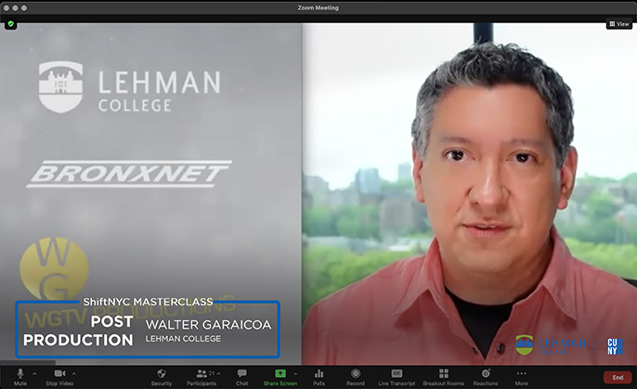Image resolution: width=637 pixels, height=389 pixels.
Task: Maximize the Zoom Meeting window
Action: (x=24, y=7)
